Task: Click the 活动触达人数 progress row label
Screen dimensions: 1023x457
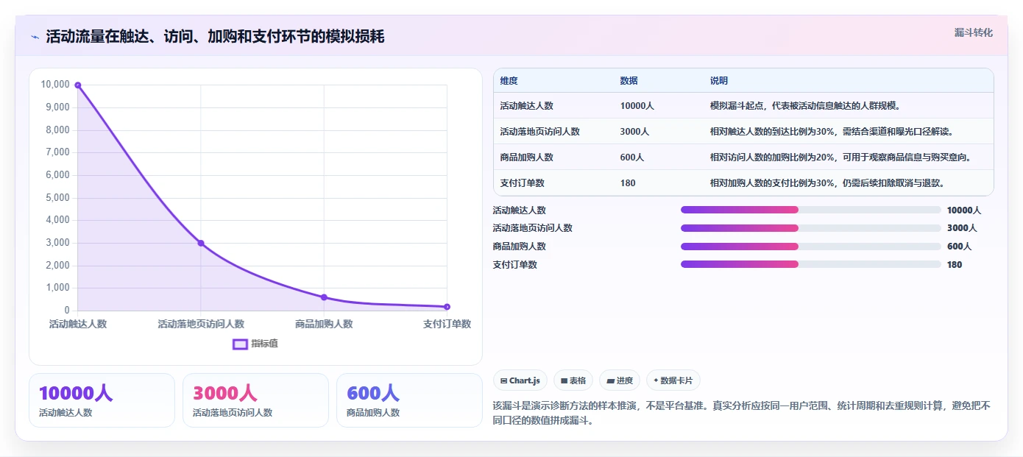Action: pyautogui.click(x=520, y=210)
